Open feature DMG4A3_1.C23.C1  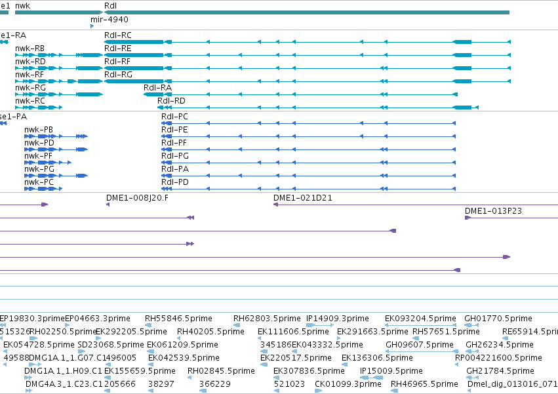click(x=64, y=384)
